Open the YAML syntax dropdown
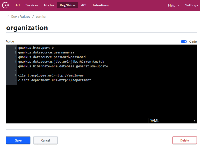The image size is (200, 147). click(x=172, y=120)
